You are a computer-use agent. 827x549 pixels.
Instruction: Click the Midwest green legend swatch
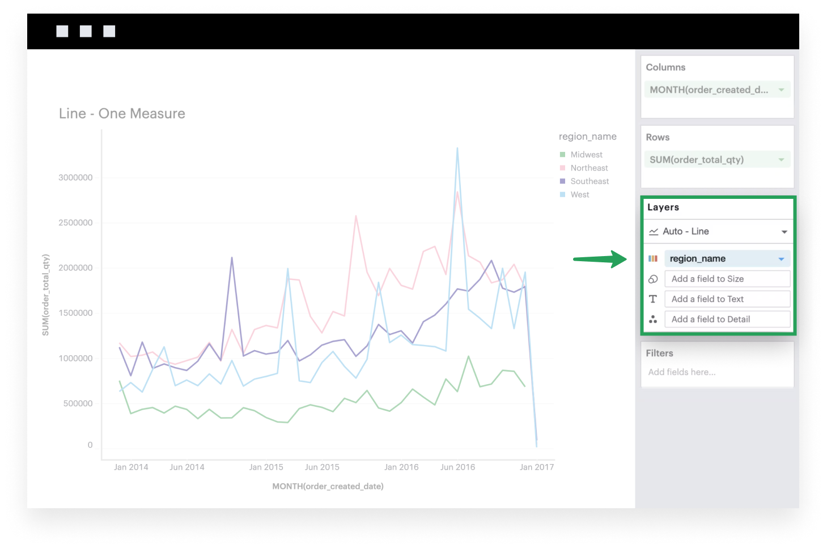[x=562, y=155]
